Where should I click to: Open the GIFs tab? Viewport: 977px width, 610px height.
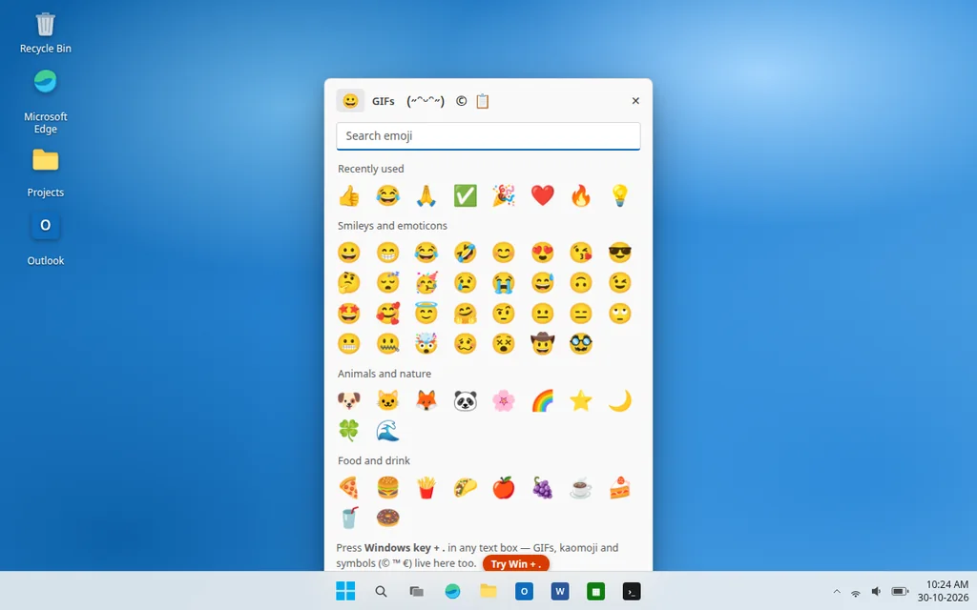384,101
